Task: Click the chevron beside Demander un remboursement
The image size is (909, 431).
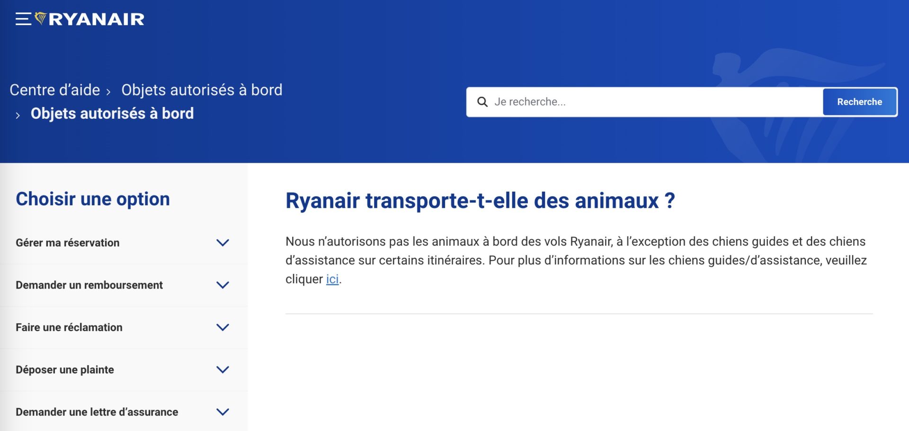Action: coord(222,285)
